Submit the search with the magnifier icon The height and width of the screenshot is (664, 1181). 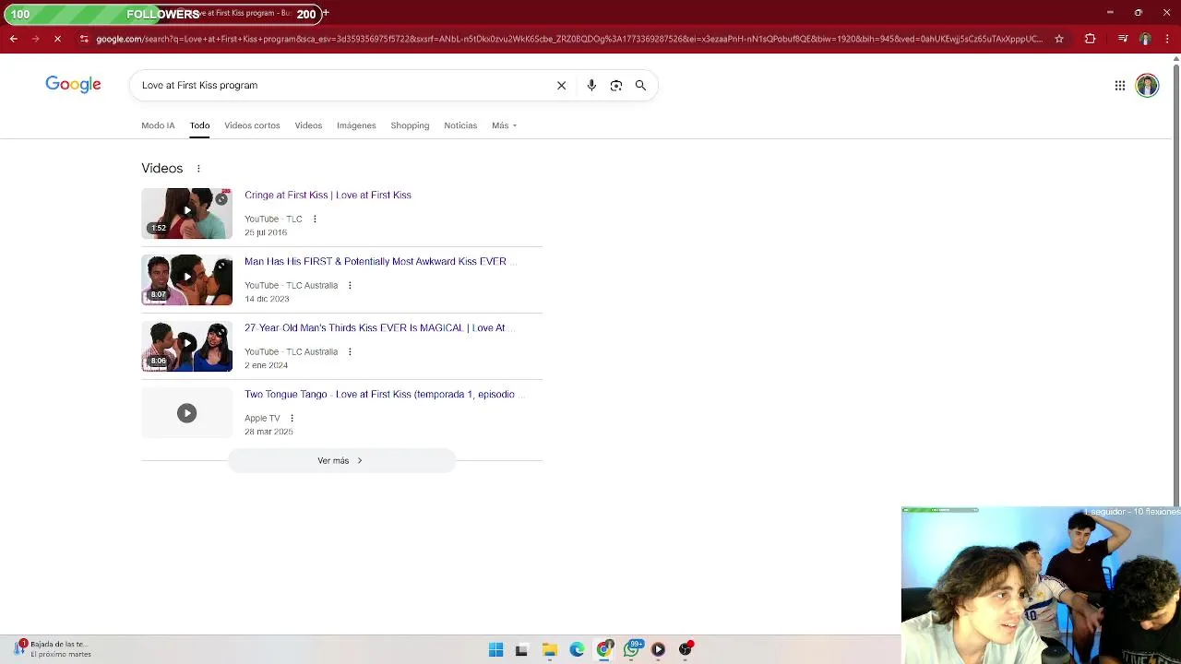640,85
